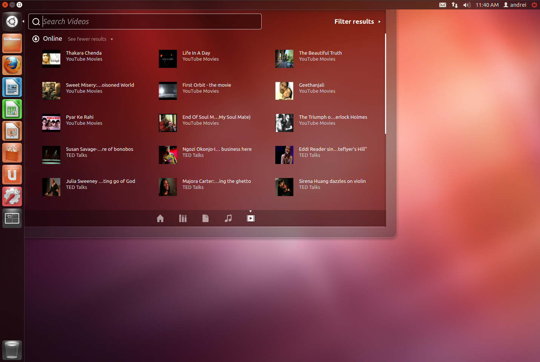Open The Beautiful Truth thumbnail

pos(284,59)
